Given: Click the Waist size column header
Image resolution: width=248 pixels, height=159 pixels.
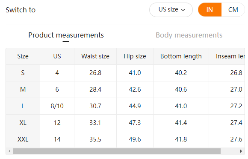Looking at the screenshot, I should pos(95,56).
